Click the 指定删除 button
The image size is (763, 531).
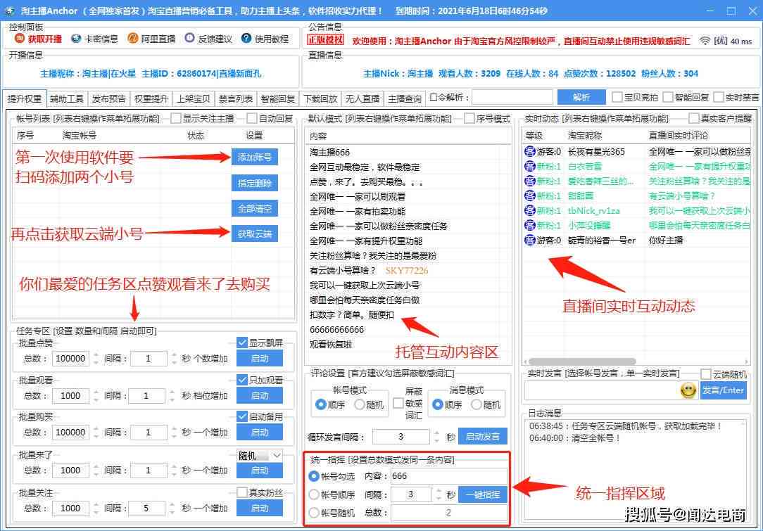255,184
